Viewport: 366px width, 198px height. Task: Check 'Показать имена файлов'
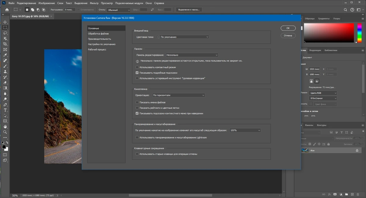137,102
